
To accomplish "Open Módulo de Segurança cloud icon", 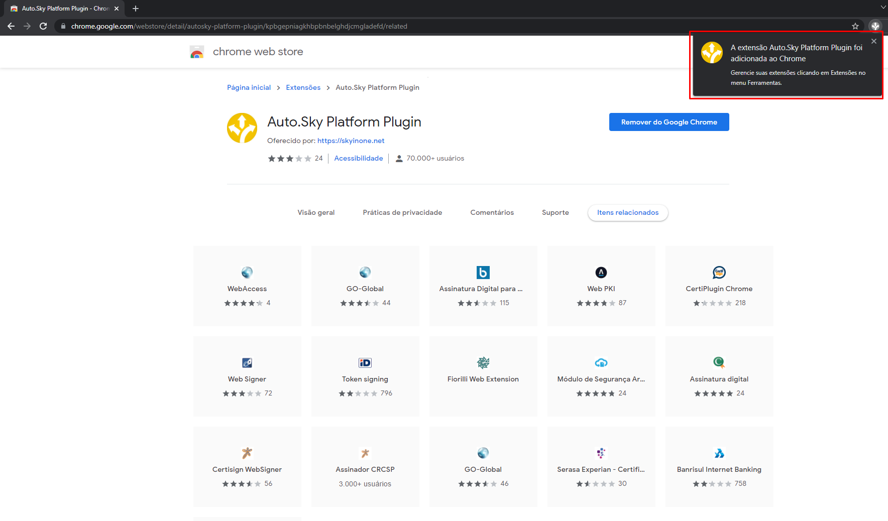I will point(601,362).
